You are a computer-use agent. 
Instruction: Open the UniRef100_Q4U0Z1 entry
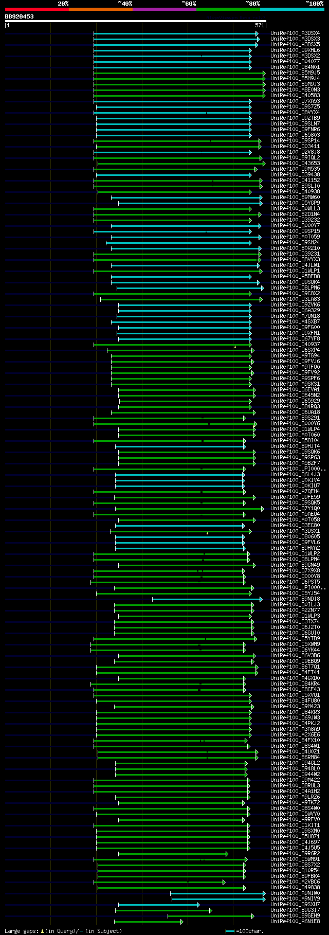(x=295, y=752)
